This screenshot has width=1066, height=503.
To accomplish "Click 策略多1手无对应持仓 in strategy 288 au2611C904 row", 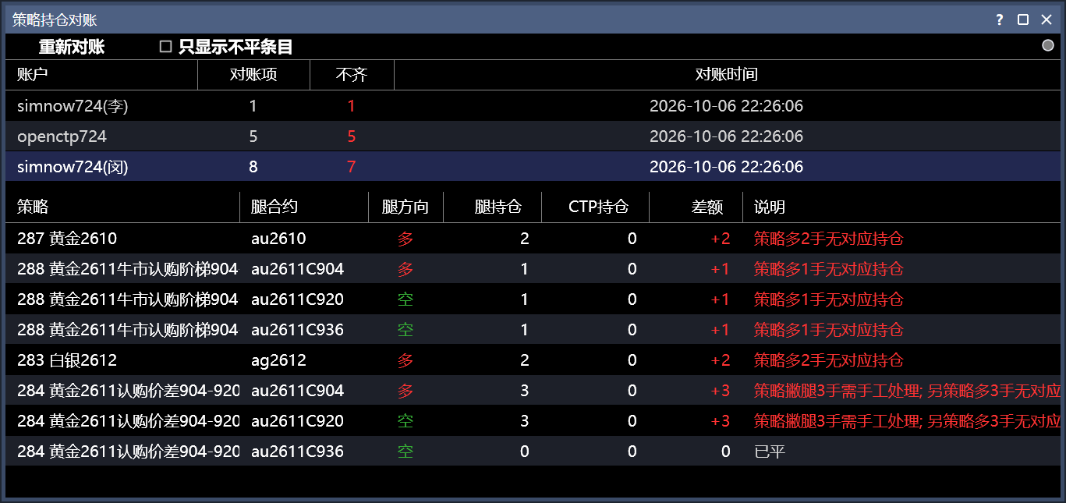I will click(829, 269).
